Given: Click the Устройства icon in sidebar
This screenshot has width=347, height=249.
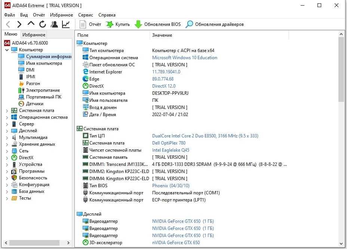Looking at the screenshot, I should click(x=14, y=164).
